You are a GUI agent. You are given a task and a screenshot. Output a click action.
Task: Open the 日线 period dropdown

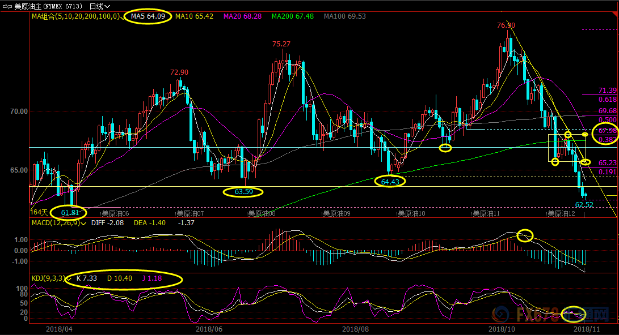click(x=99, y=6)
